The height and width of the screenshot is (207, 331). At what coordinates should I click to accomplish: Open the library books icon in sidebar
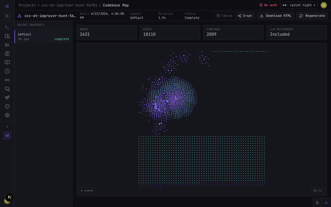pos(7,45)
